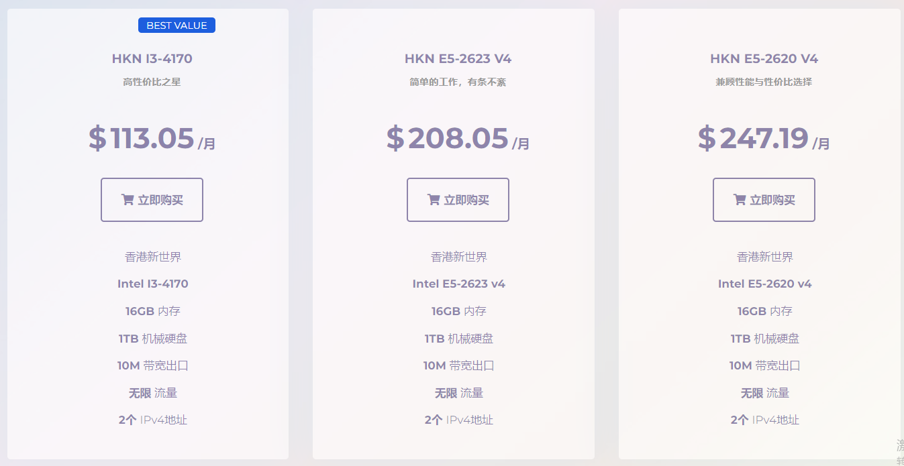Buy the HKN E5-2623 V4 plan now
Screen dimensions: 904x466
click(458, 200)
